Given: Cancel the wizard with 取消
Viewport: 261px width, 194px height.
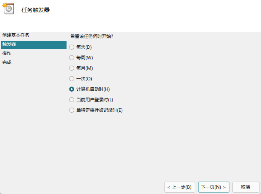Looking at the screenshot, I should pyautogui.click(x=246, y=187).
